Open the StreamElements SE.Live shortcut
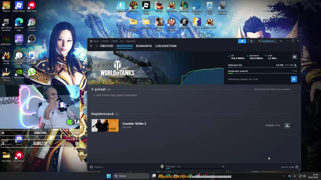This screenshot has width=321, height=180. 6,74
